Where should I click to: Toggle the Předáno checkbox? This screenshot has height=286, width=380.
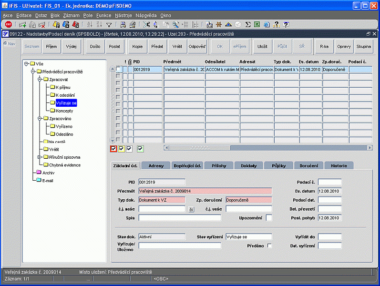click(x=270, y=246)
